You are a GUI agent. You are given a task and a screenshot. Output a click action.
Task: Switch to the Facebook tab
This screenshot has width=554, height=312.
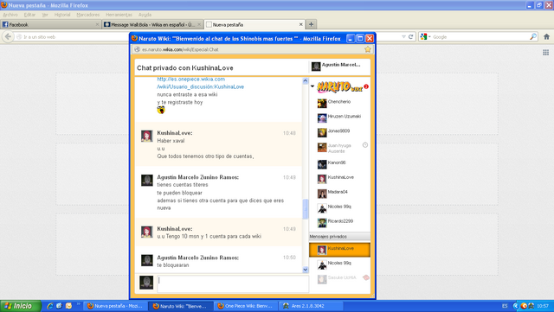[x=50, y=24]
